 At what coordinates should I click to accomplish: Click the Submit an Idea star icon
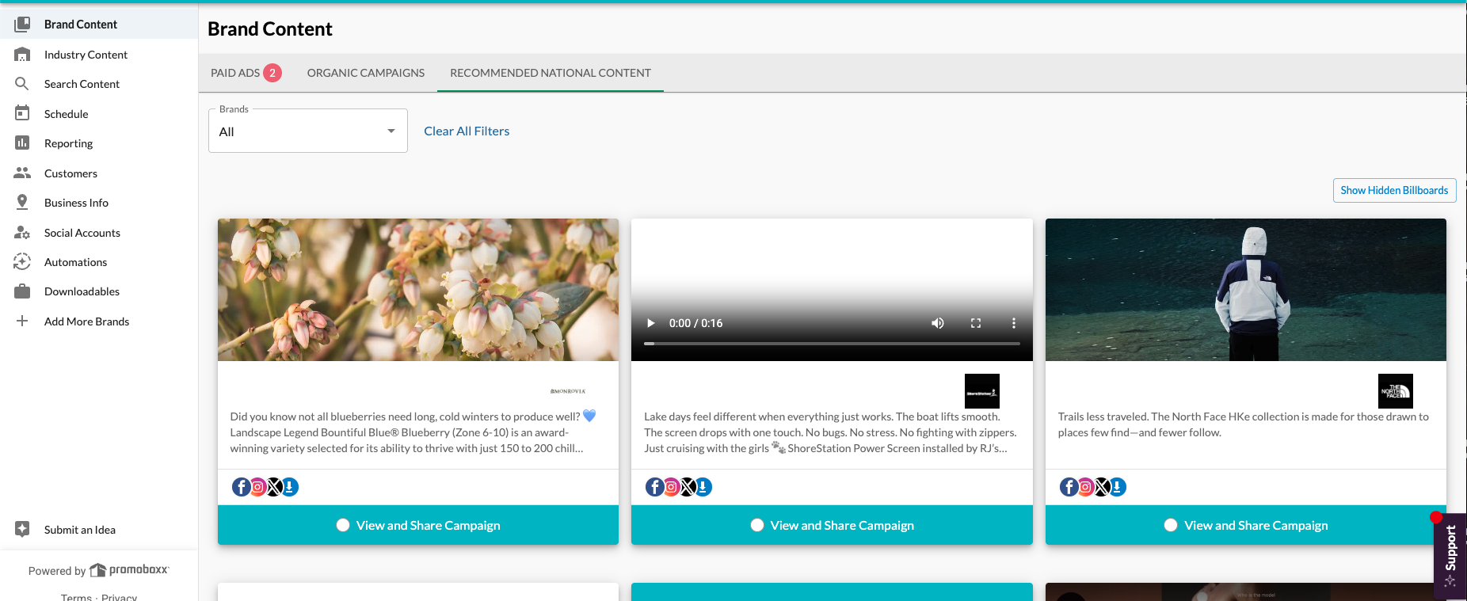pyautogui.click(x=22, y=530)
